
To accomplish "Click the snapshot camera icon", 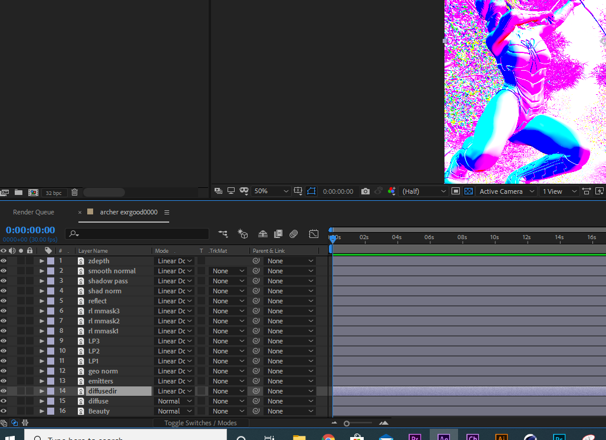I will click(x=365, y=191).
